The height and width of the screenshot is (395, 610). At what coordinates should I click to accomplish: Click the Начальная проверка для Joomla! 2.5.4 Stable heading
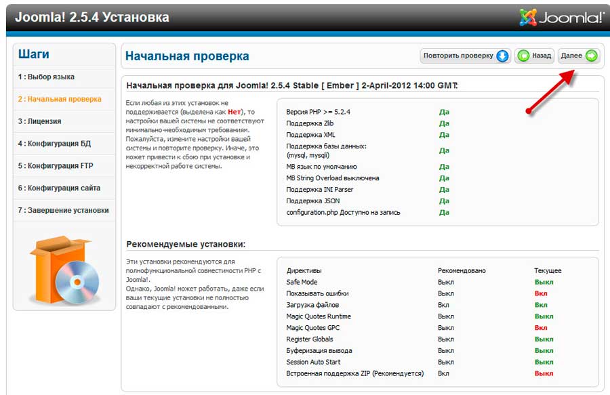pos(291,85)
